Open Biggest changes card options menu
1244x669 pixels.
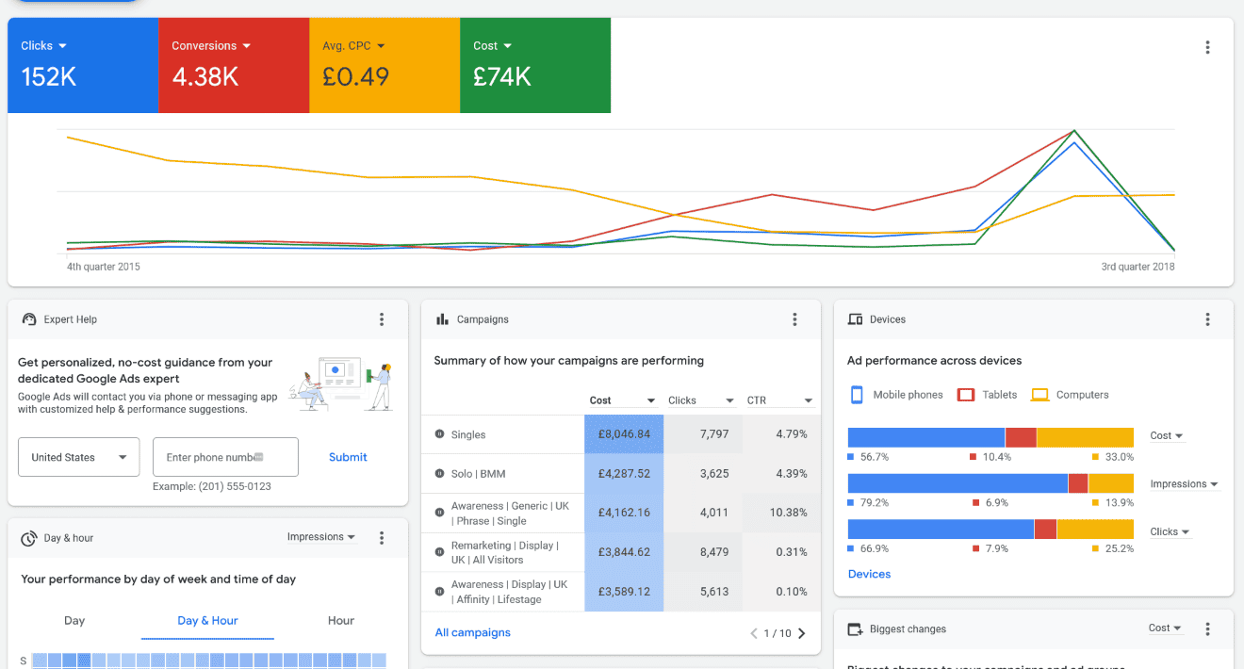[x=1207, y=628]
